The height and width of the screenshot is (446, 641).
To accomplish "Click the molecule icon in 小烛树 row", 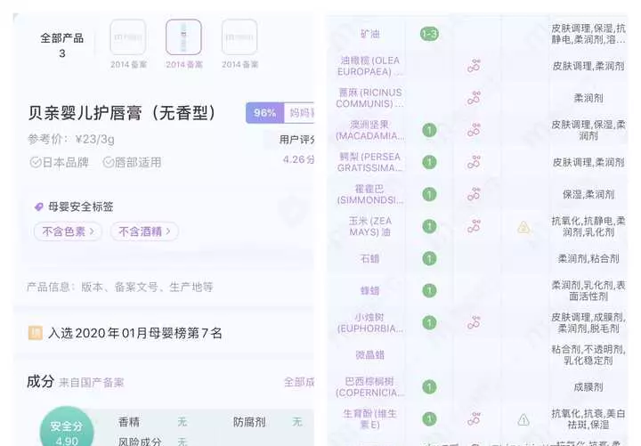I will (x=474, y=323).
